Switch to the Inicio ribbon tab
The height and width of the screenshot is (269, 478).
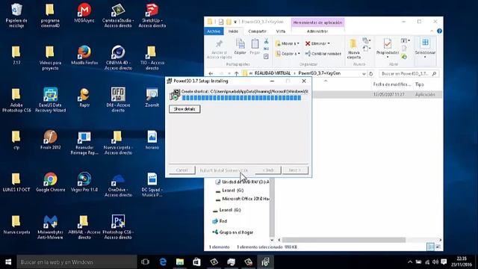click(x=233, y=31)
